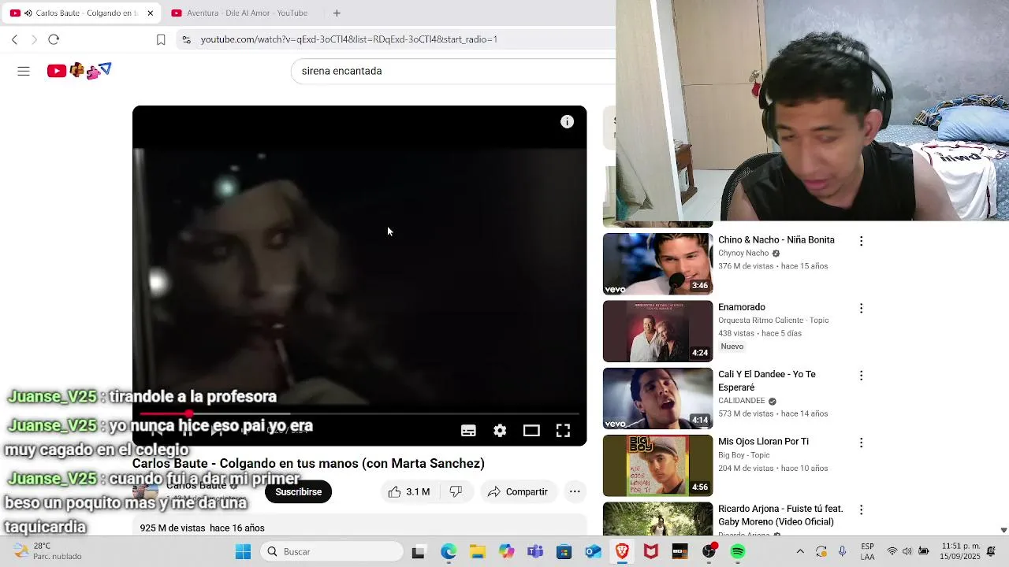Click the Chynoy Nacho channel name

pyautogui.click(x=743, y=254)
